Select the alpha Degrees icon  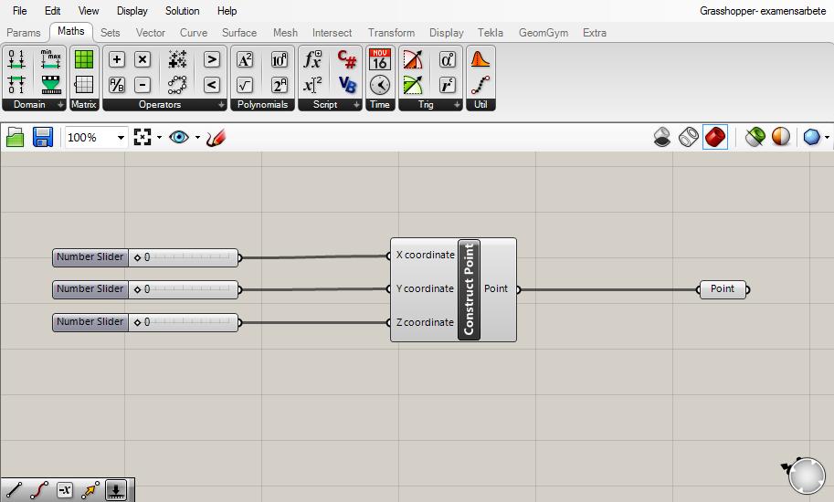[x=448, y=59]
